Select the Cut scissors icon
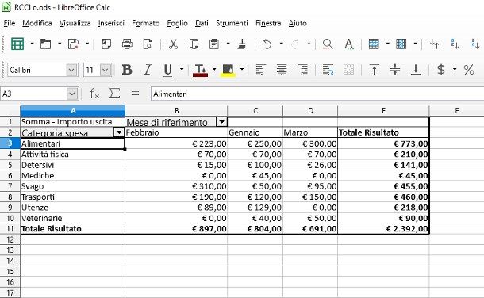Image resolution: width=484 pixels, height=298 pixels. pos(173,44)
